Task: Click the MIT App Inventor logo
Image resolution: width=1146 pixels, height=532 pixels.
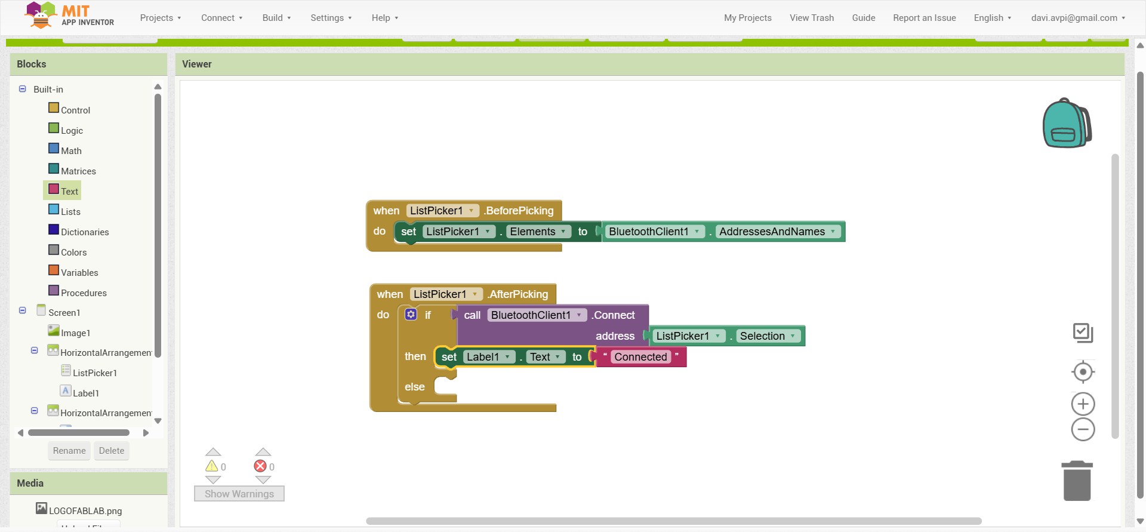Action: click(x=69, y=16)
